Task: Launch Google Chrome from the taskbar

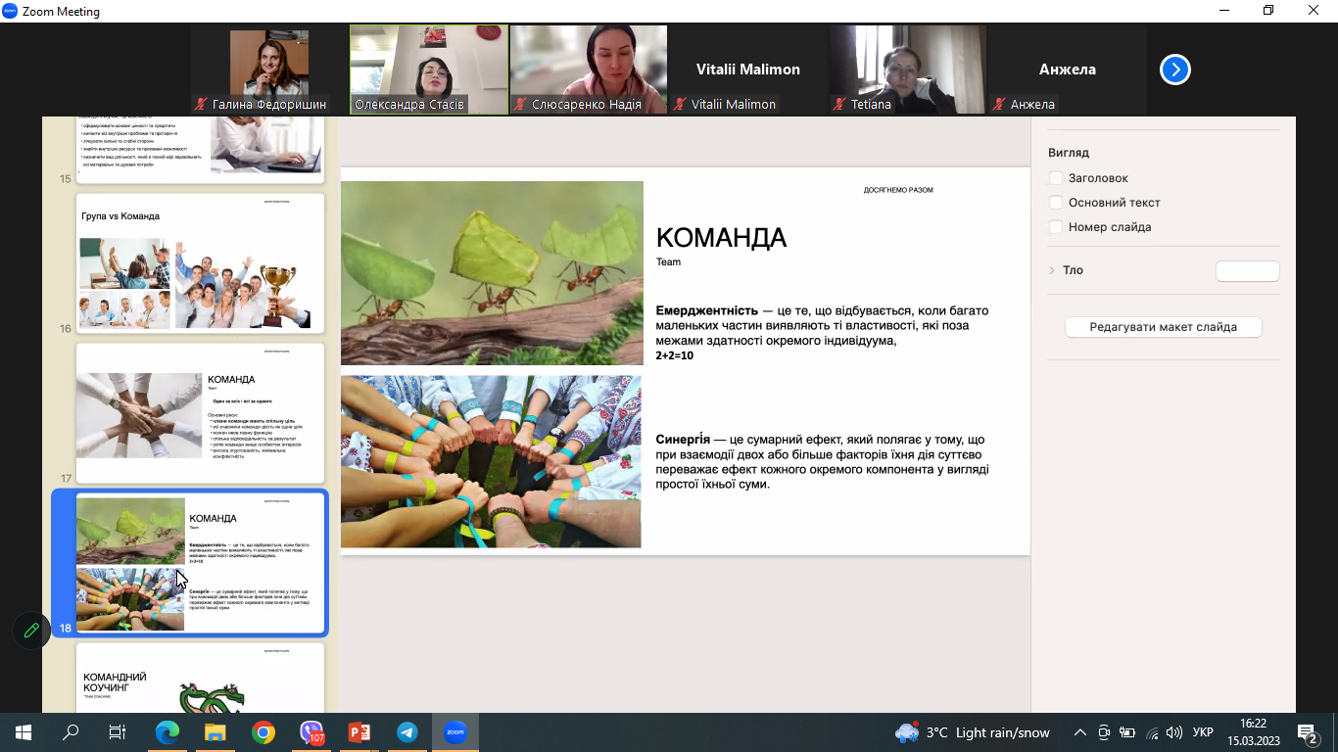Action: coord(263,732)
